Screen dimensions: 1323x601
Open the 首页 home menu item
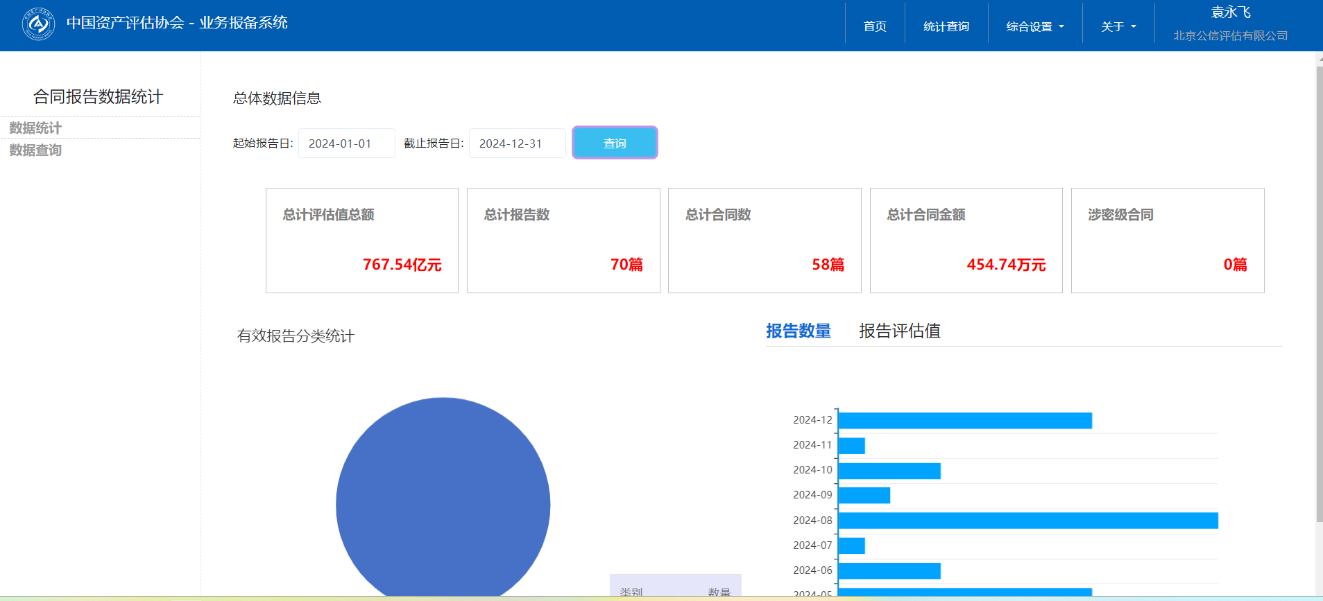tap(874, 26)
